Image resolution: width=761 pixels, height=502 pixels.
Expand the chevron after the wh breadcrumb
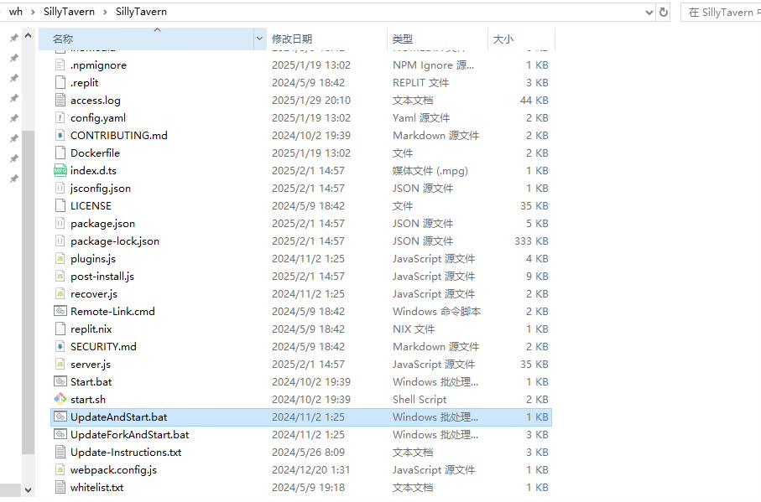pos(33,12)
